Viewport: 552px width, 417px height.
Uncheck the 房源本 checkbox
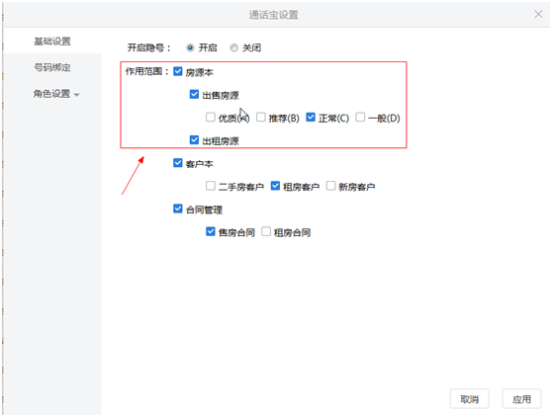point(178,72)
